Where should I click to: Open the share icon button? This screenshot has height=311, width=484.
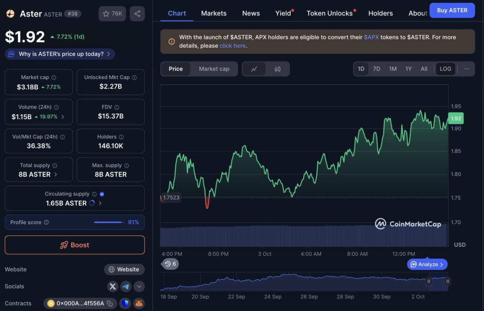tap(137, 14)
